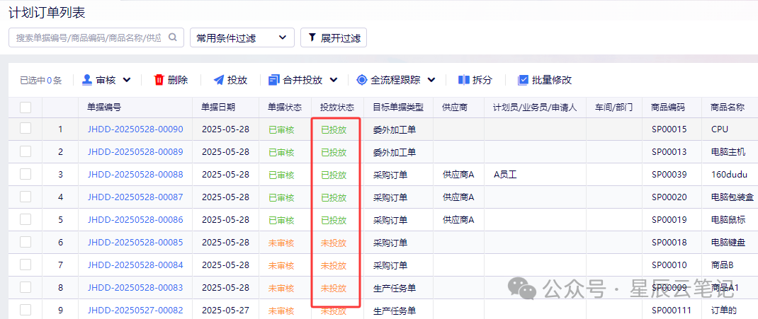
Task: Open order link JHDD-20250528-00088
Action: coord(135,175)
